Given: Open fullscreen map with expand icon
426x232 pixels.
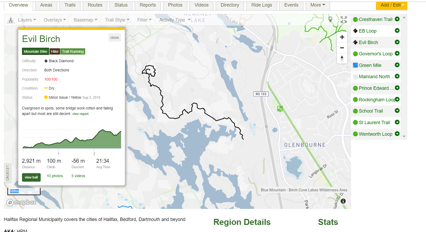Looking at the screenshot, I should coord(344,20).
